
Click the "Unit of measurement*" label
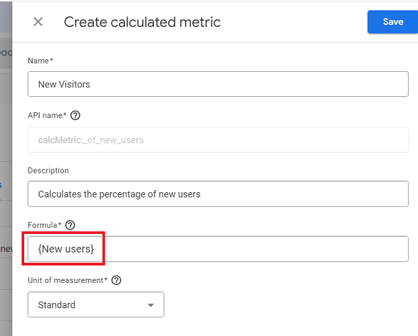tap(68, 280)
